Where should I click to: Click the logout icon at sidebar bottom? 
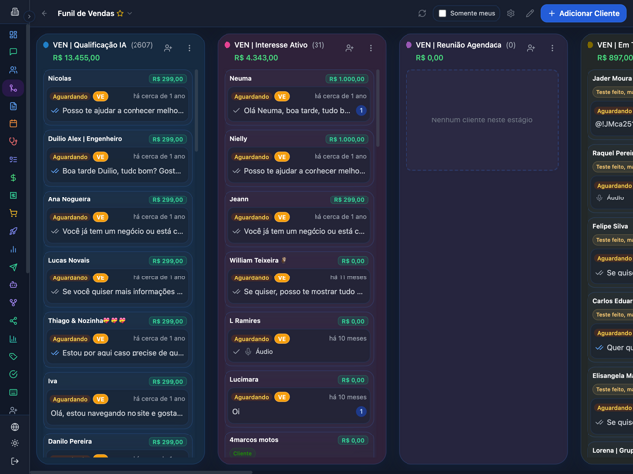[15, 461]
